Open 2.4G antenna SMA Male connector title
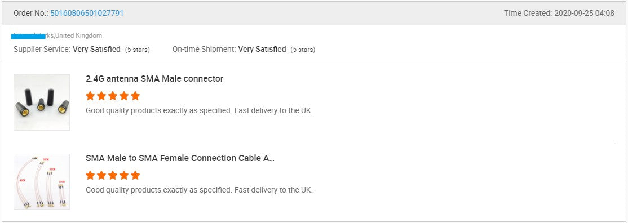Viewport: 628px width, 223px height. pyautogui.click(x=154, y=79)
